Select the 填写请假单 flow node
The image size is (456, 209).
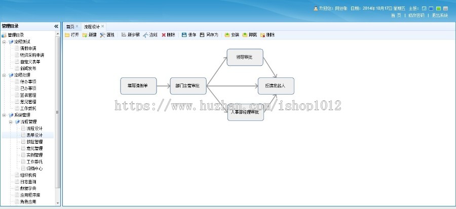[138, 86]
